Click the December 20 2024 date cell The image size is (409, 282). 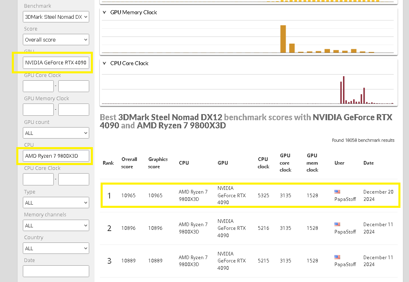tap(378, 195)
